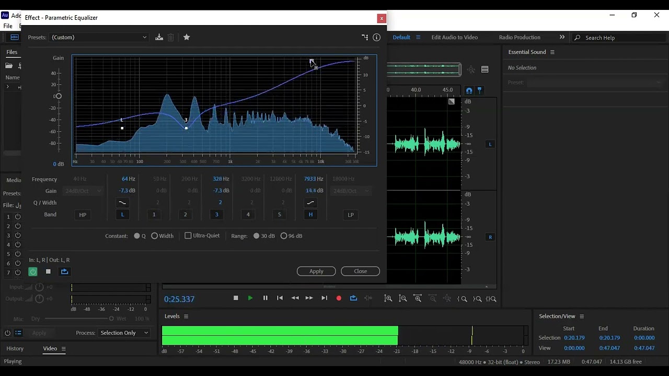Switch to Edit Audio to Video workspace
The width and height of the screenshot is (669, 376).
pos(454,37)
